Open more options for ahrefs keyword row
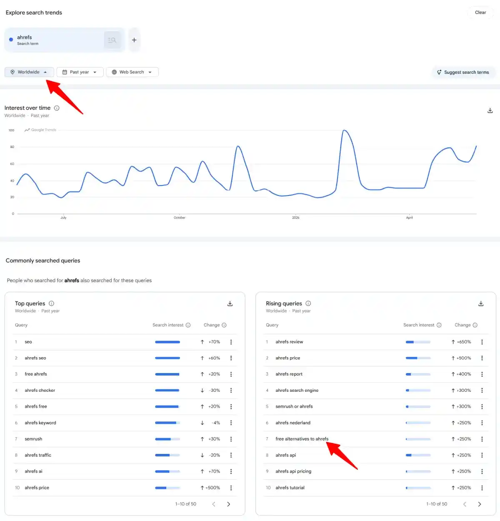The image size is (500, 521). (x=231, y=423)
